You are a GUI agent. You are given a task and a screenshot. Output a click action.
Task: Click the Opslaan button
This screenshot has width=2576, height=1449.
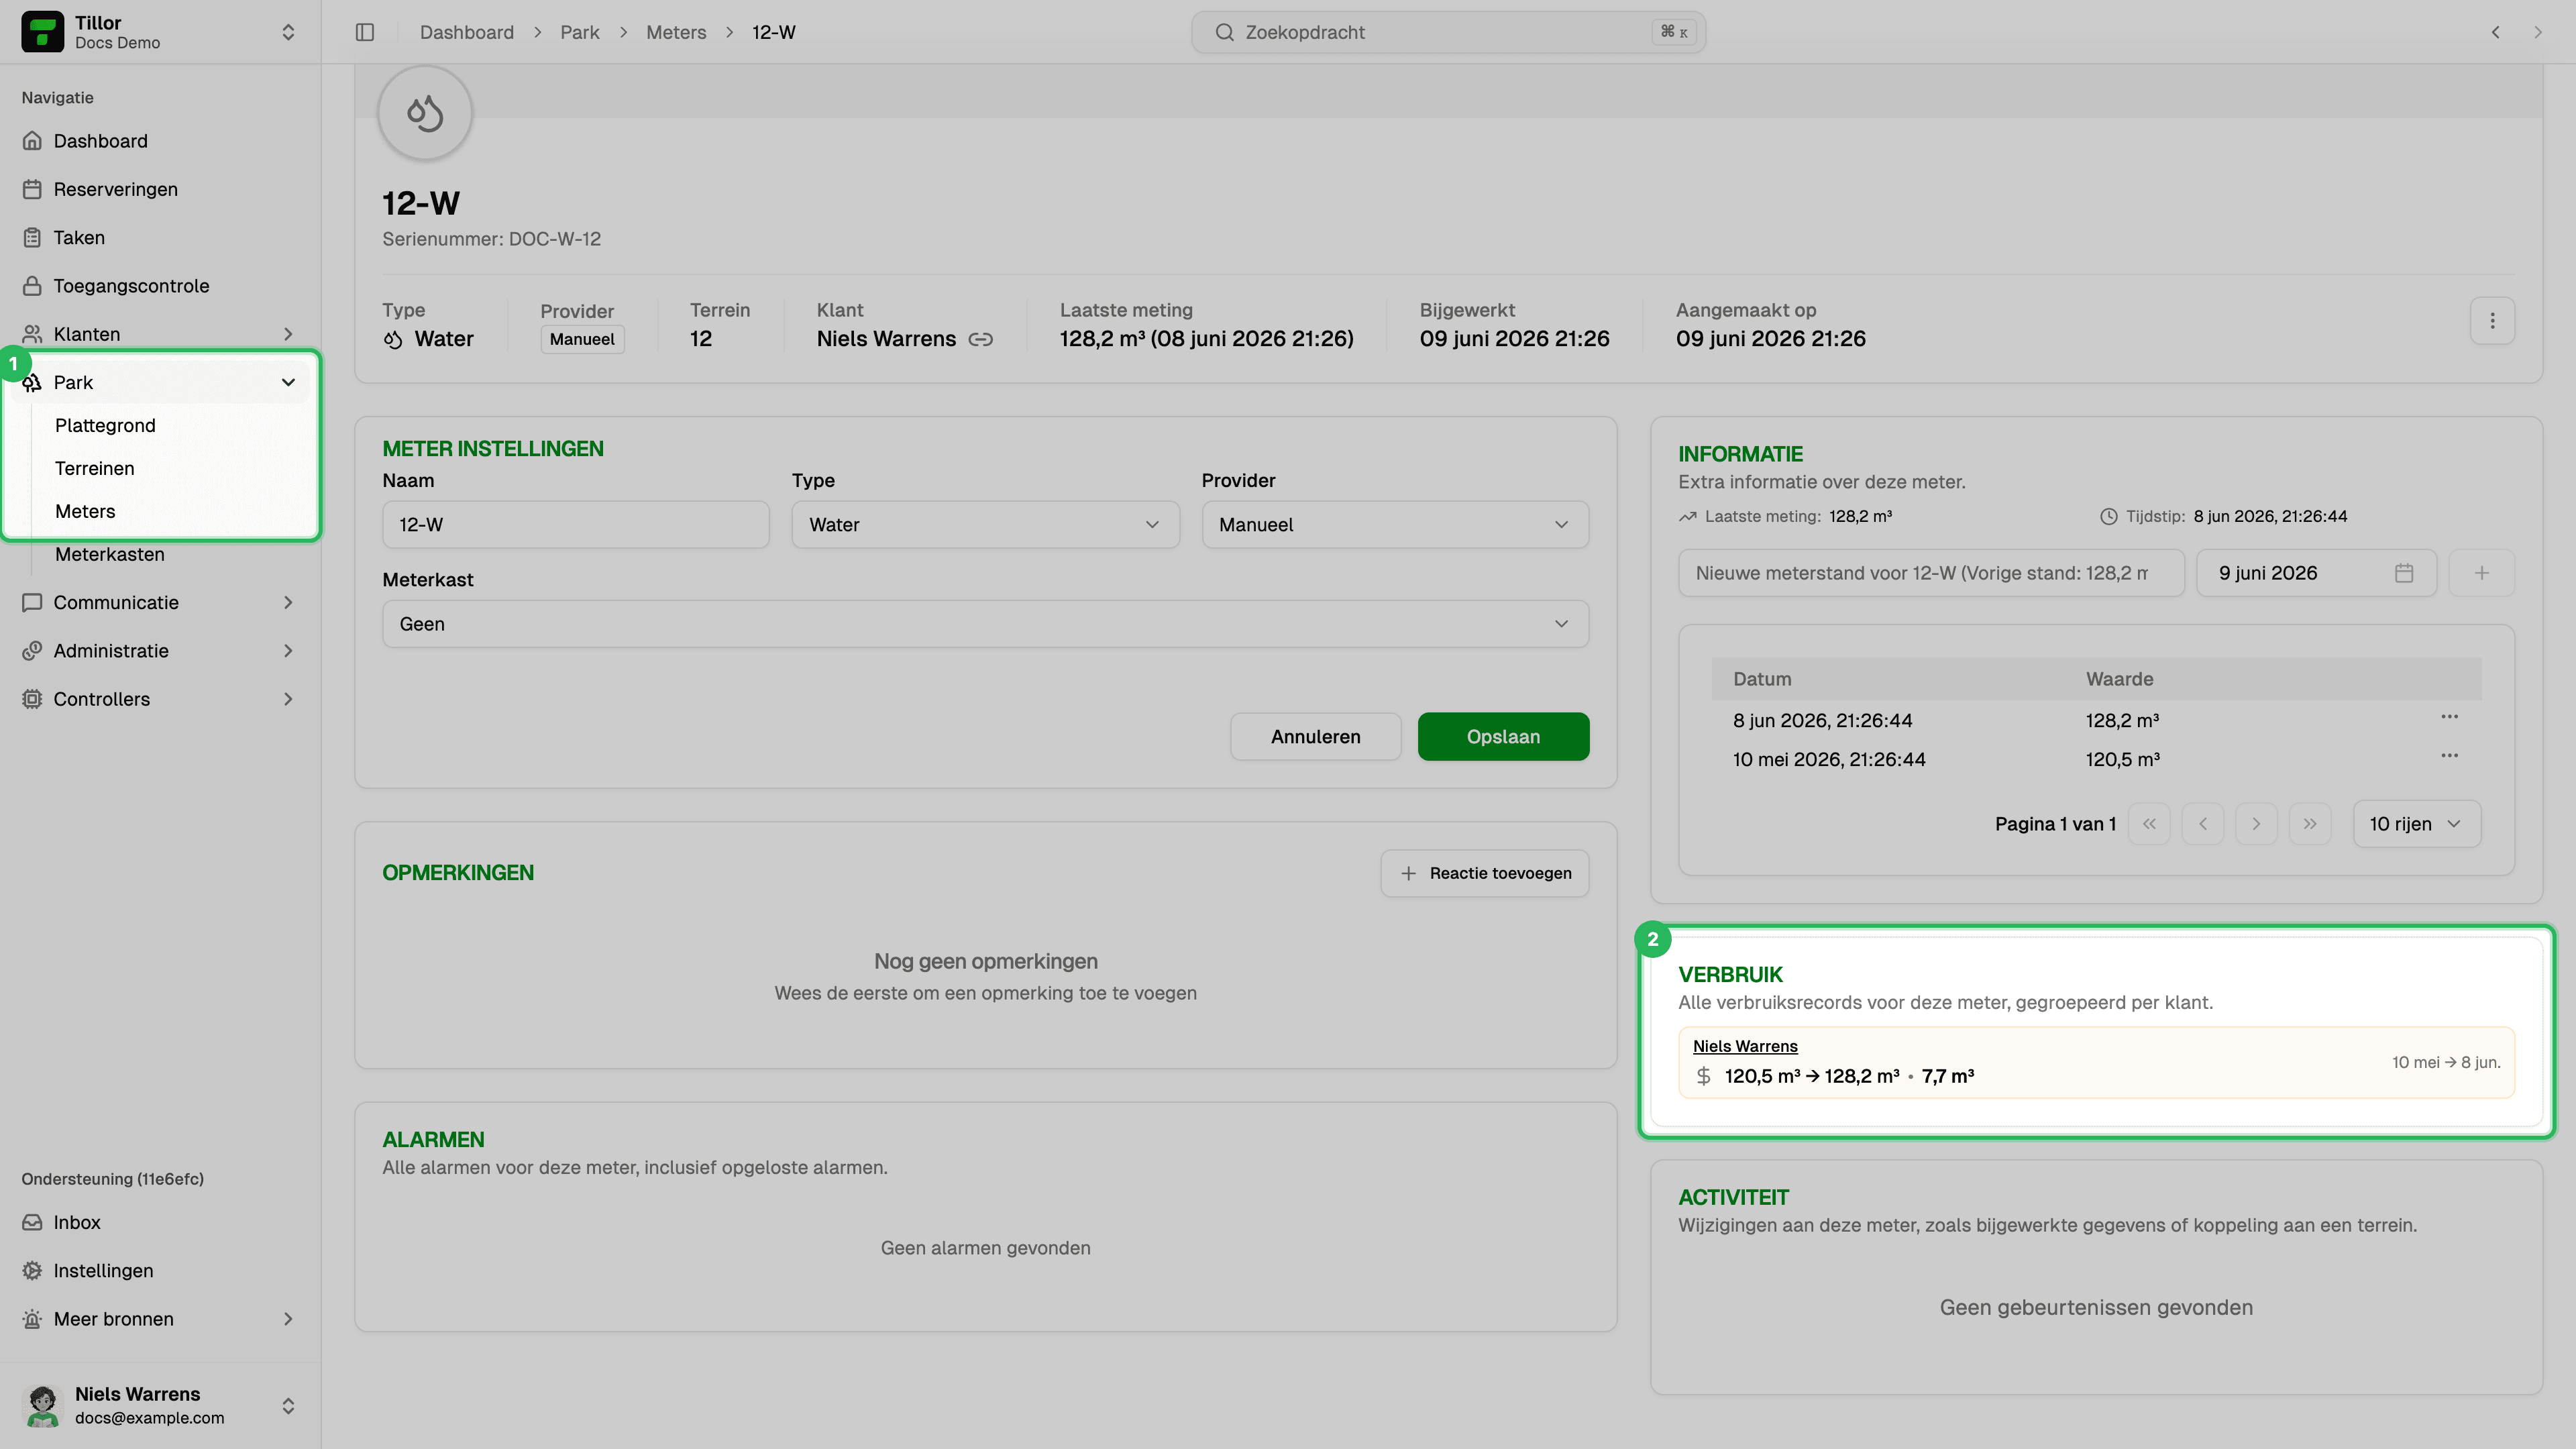point(1503,737)
